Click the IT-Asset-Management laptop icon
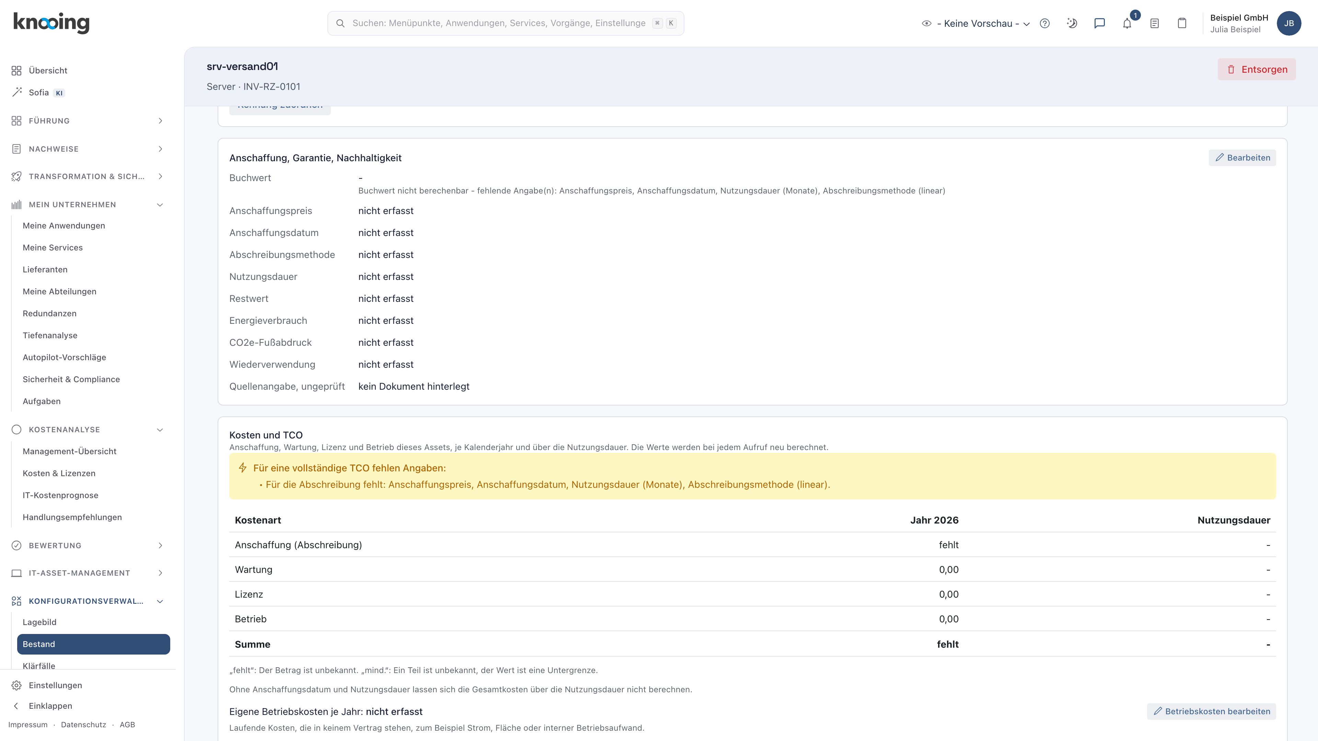The width and height of the screenshot is (1318, 741). click(16, 573)
